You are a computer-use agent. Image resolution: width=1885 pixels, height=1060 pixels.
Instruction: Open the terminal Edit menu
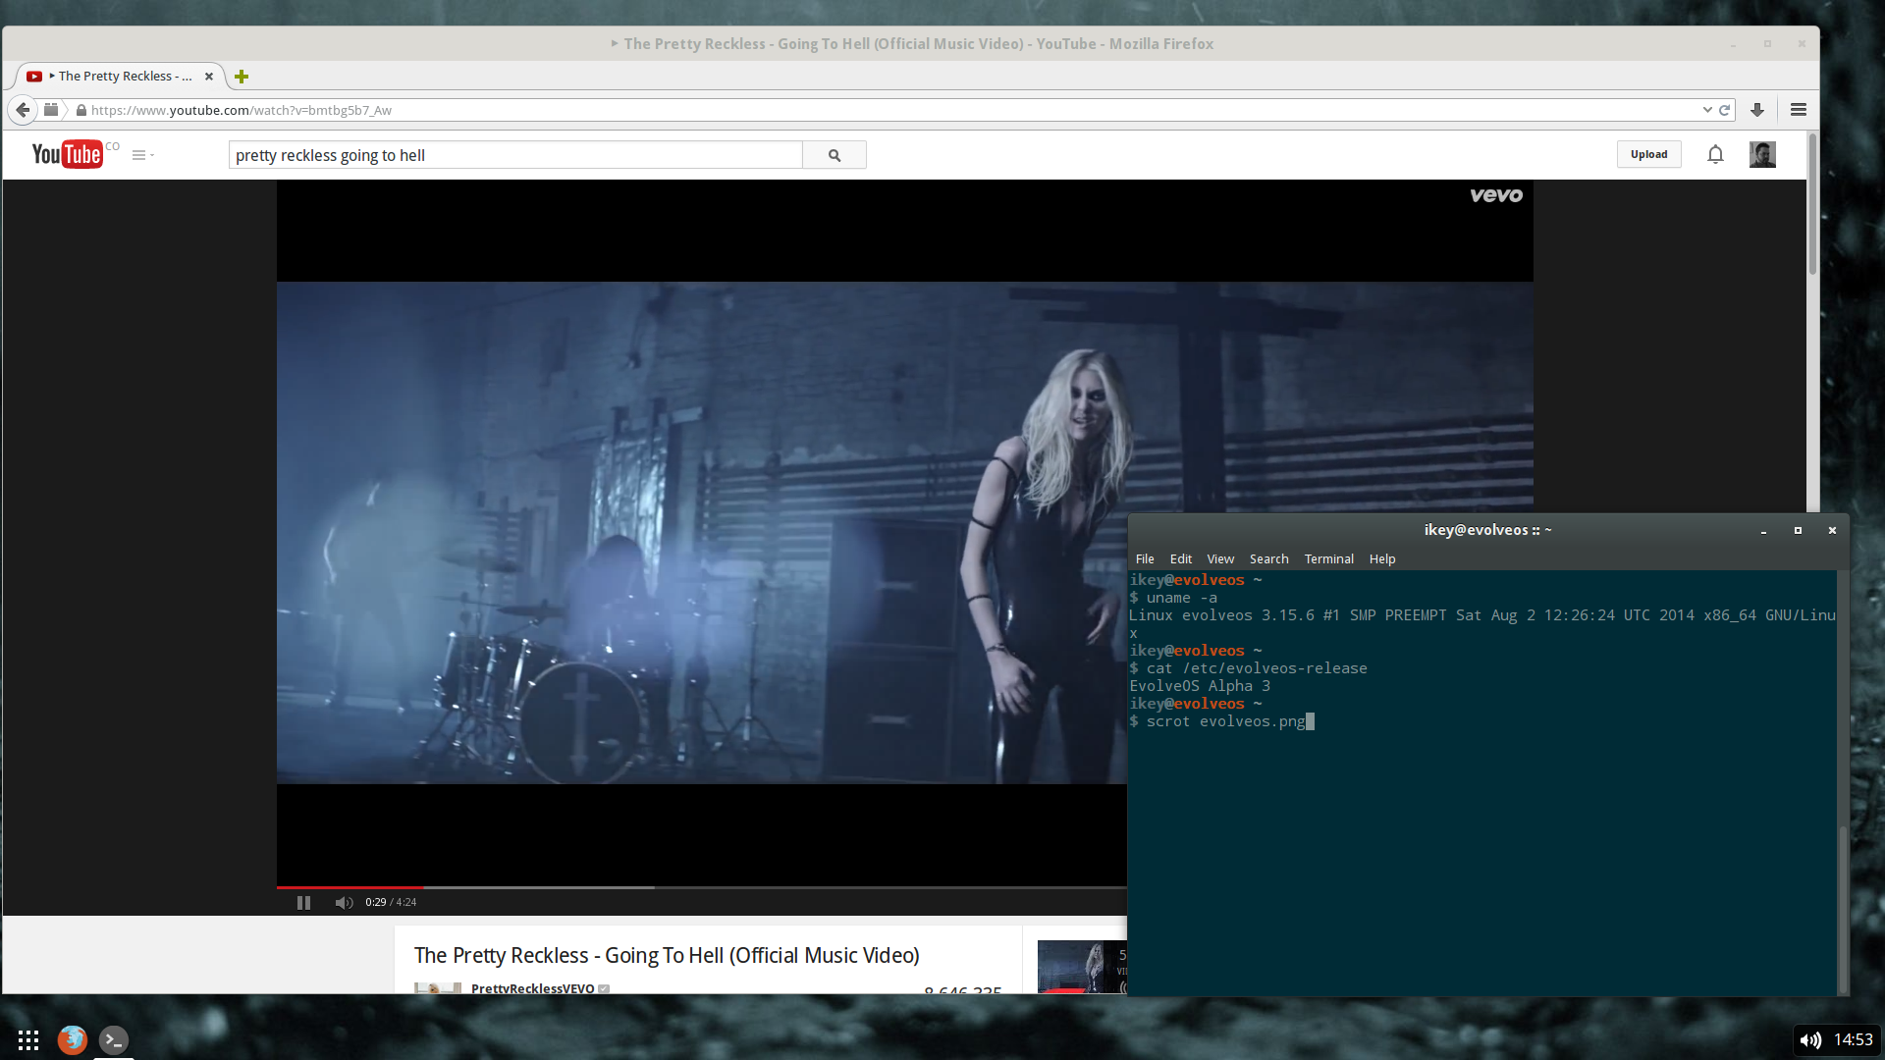pyautogui.click(x=1181, y=558)
